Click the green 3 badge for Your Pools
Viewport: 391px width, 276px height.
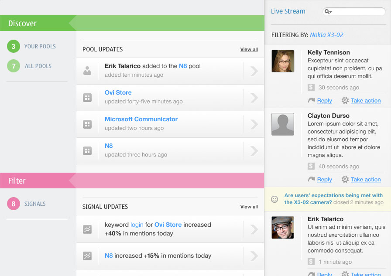coord(14,46)
